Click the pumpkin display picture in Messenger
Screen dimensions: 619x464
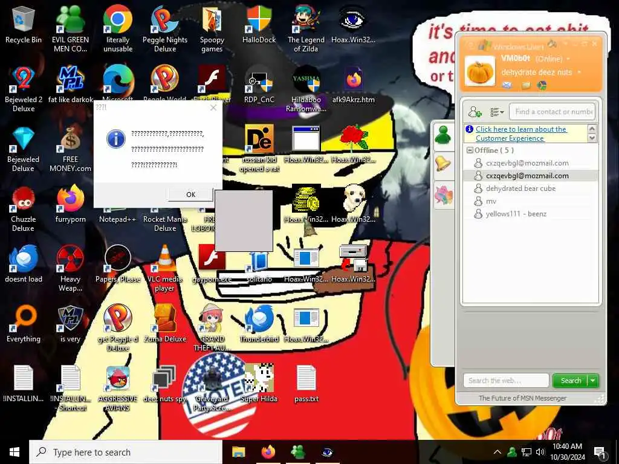479,71
